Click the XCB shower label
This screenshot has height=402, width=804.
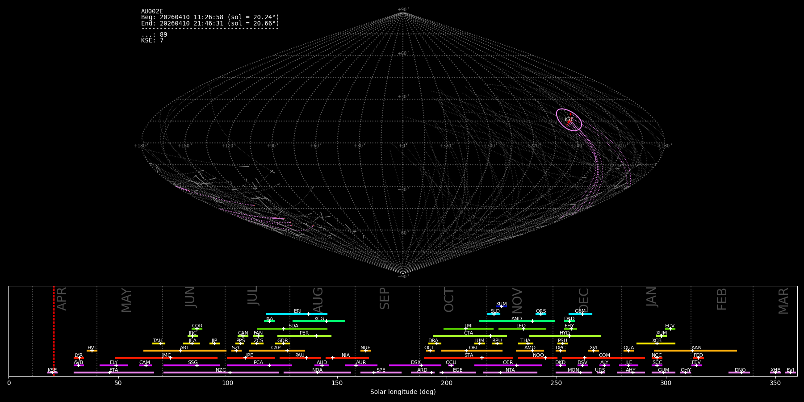pyautogui.click(x=657, y=341)
